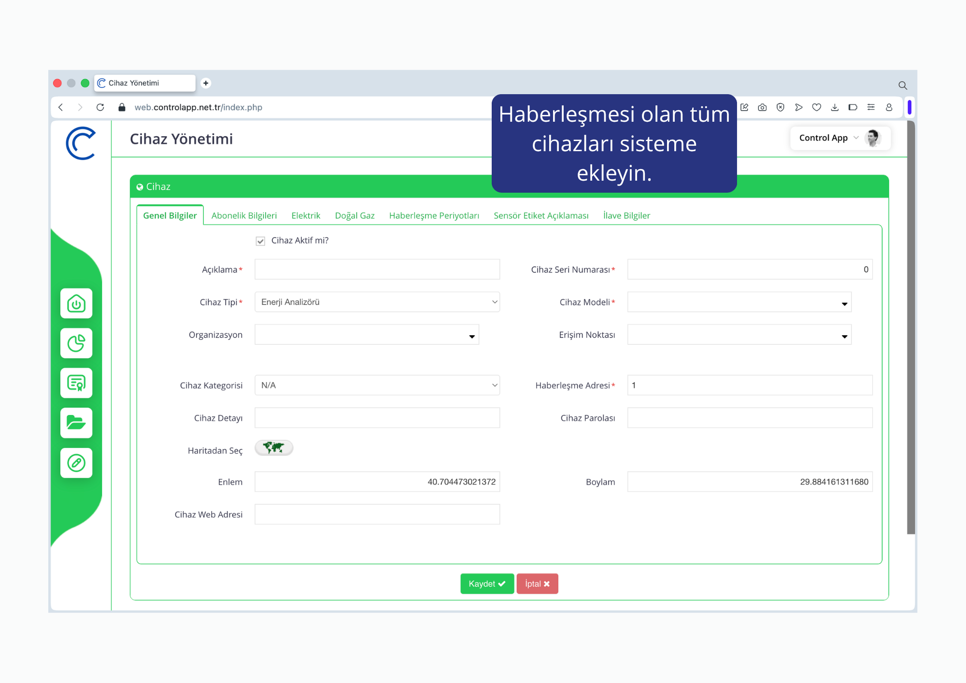Click the page vertical scrollbar

coord(911,327)
